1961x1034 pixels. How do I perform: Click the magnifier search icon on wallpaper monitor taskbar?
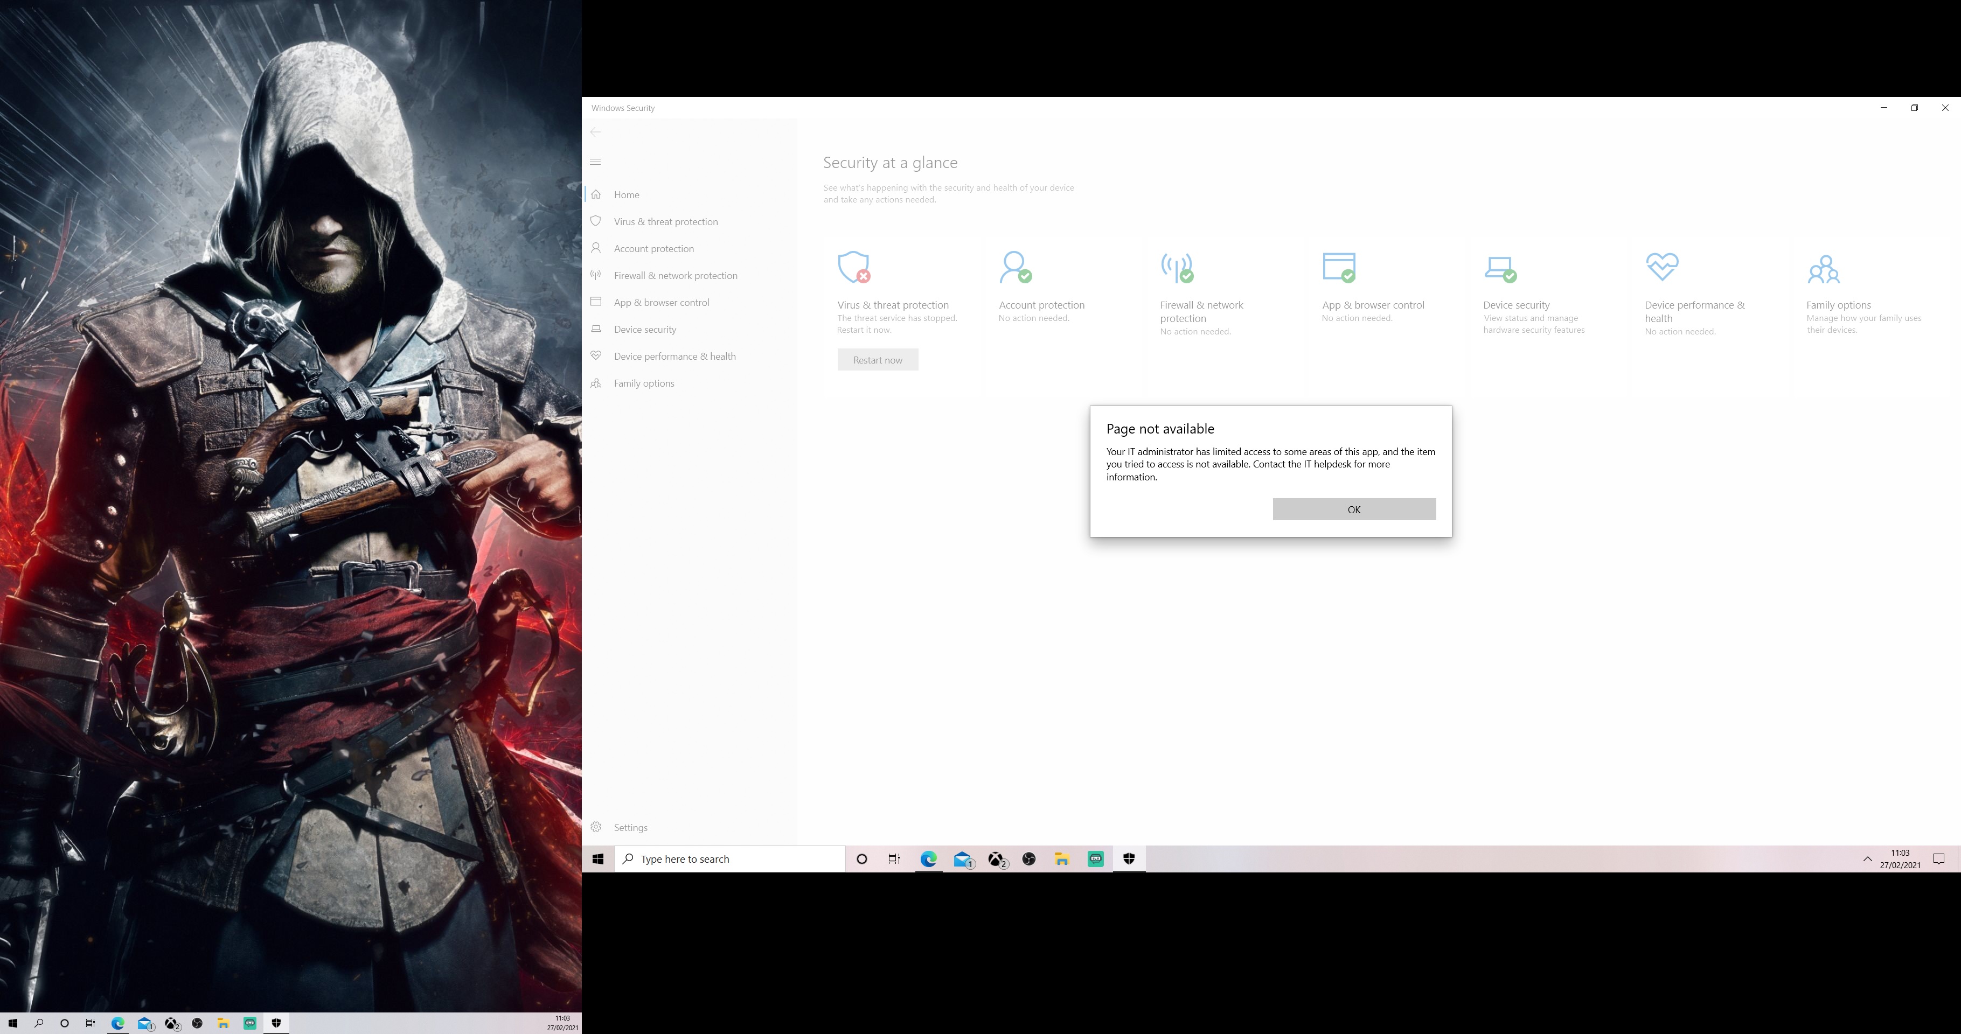(x=39, y=1023)
